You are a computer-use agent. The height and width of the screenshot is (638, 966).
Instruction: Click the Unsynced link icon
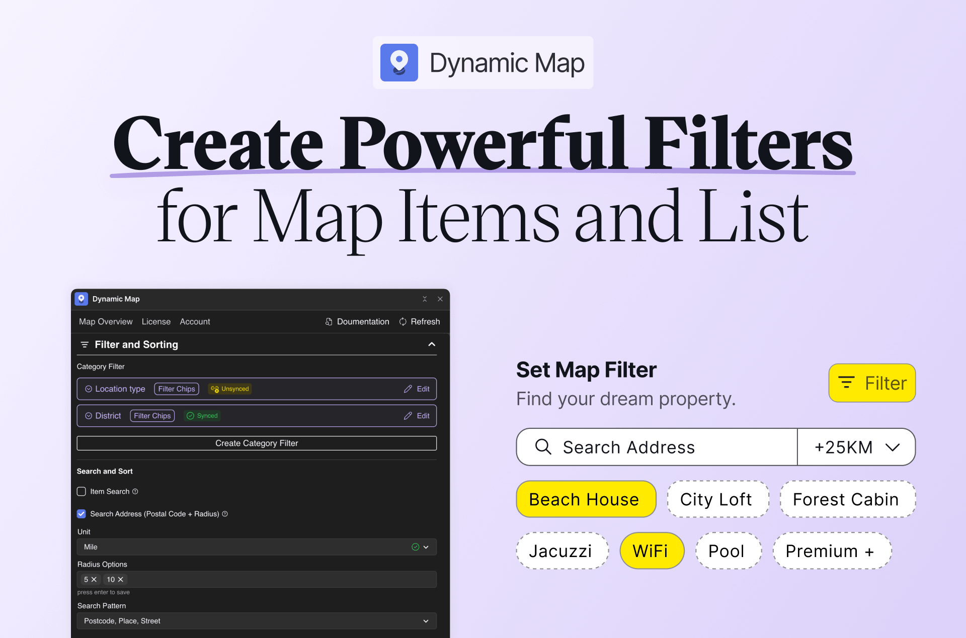coord(215,389)
